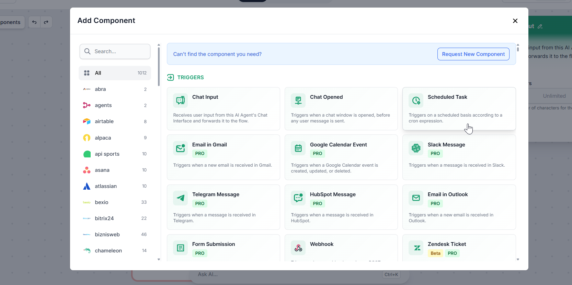
Task: Add the Scheduled Task trigger card
Action: [x=459, y=109]
